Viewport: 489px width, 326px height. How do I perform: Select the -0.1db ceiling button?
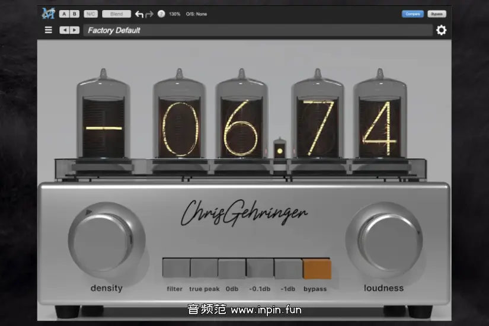click(x=260, y=268)
